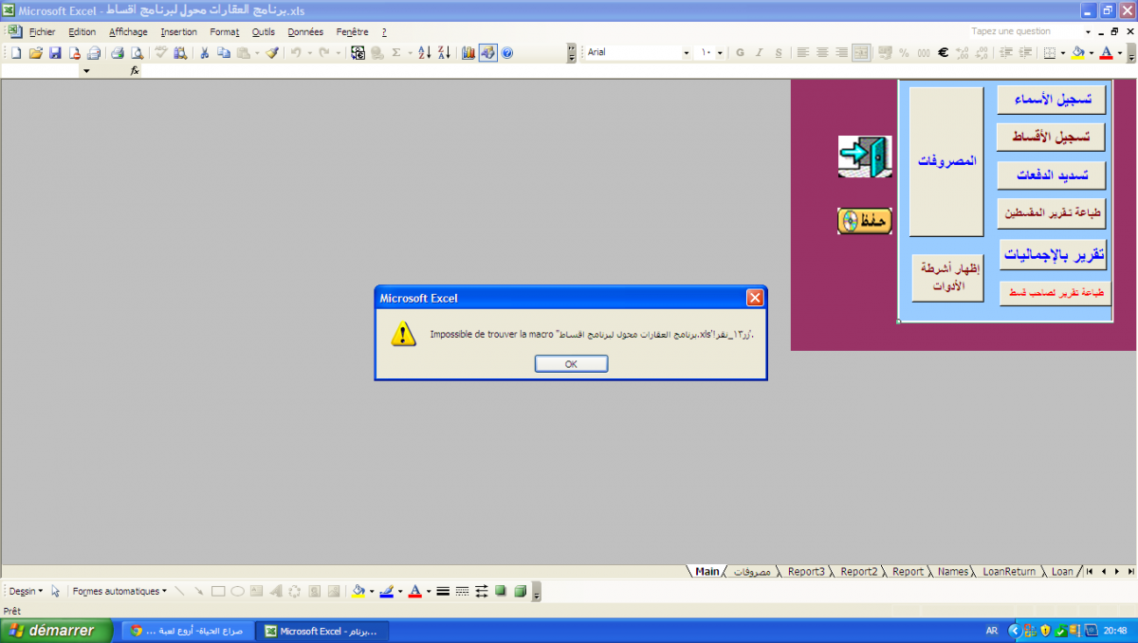Click the exit door icon on the sheet
This screenshot has height=643, width=1138.
(865, 156)
